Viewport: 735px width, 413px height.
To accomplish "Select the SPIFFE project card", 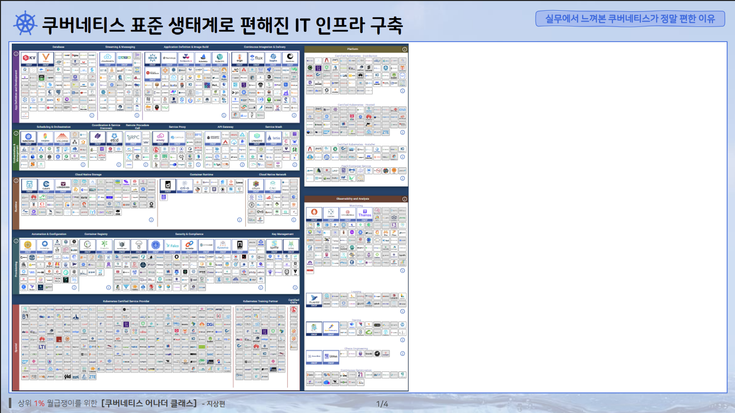I will [x=274, y=247].
